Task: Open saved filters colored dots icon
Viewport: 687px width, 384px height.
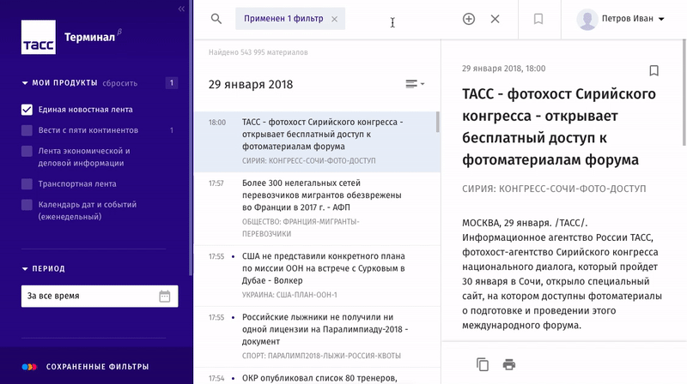Action: pyautogui.click(x=29, y=367)
